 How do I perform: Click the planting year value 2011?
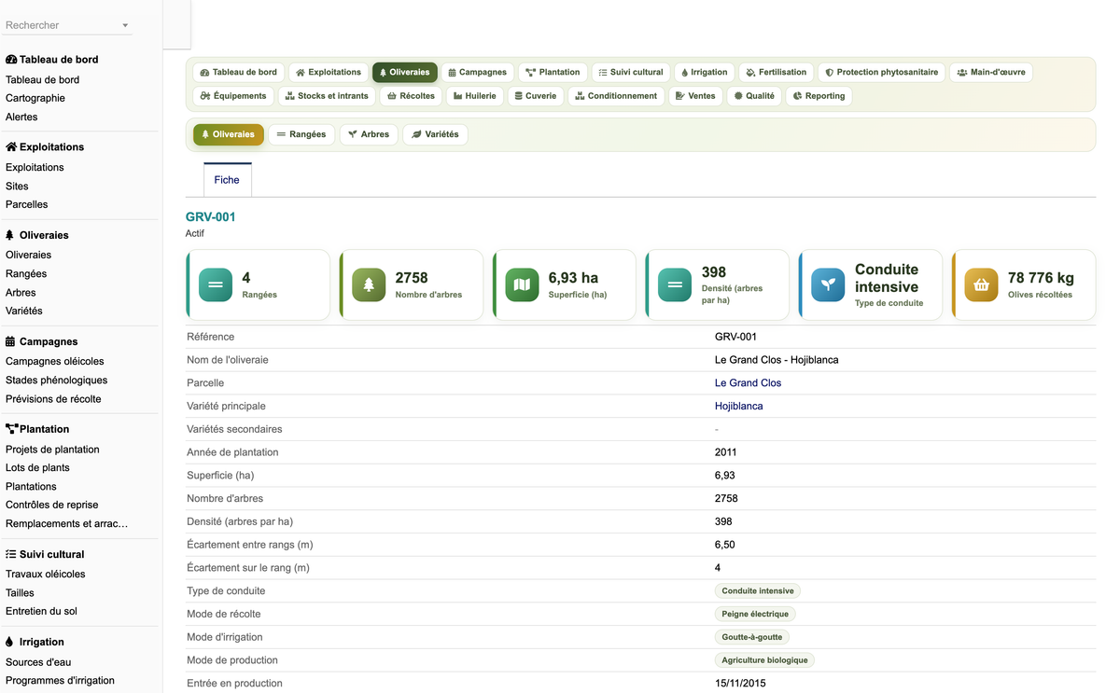click(x=725, y=452)
